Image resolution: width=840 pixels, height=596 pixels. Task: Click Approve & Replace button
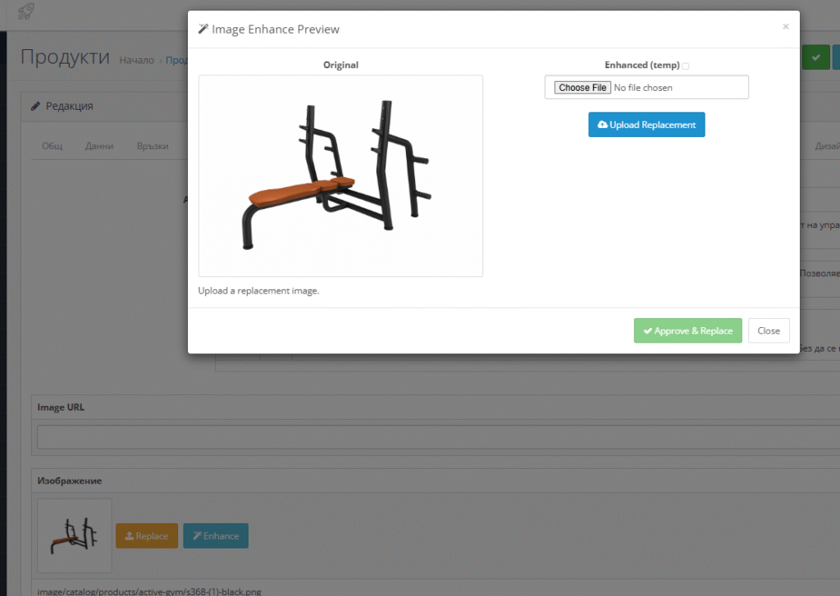click(x=688, y=331)
